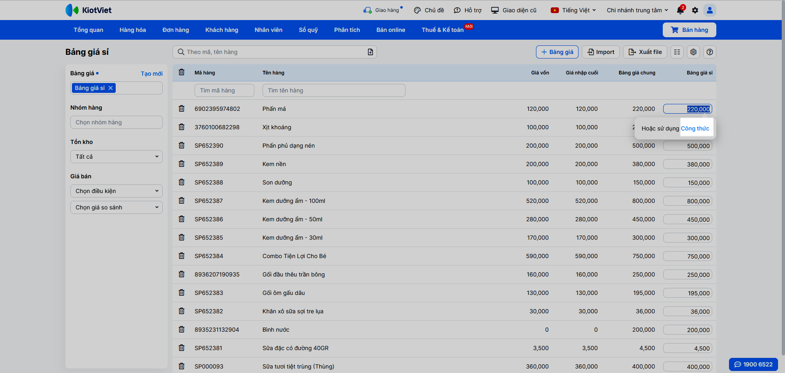Open the Chọn giá so sánh dropdown
This screenshot has height=373, width=785.
(x=117, y=207)
